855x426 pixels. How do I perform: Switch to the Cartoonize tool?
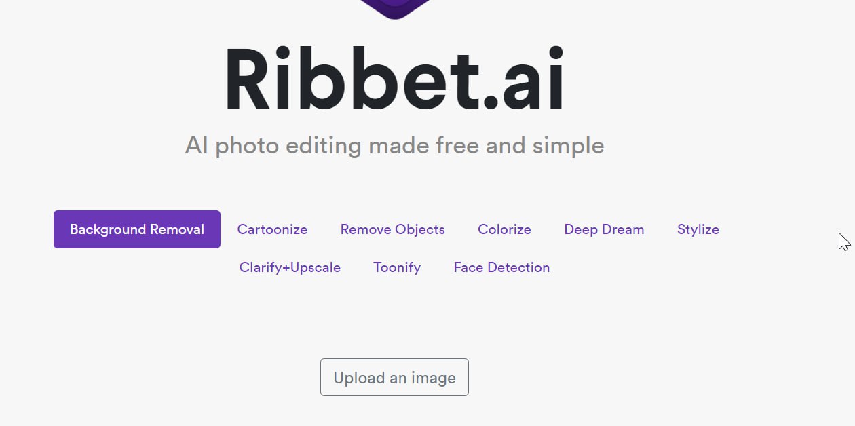click(x=272, y=229)
